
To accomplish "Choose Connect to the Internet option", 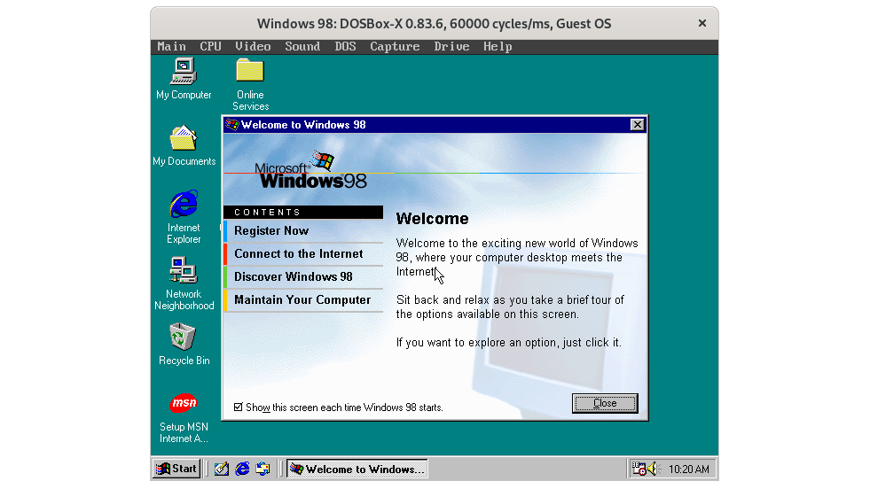I will coord(298,253).
